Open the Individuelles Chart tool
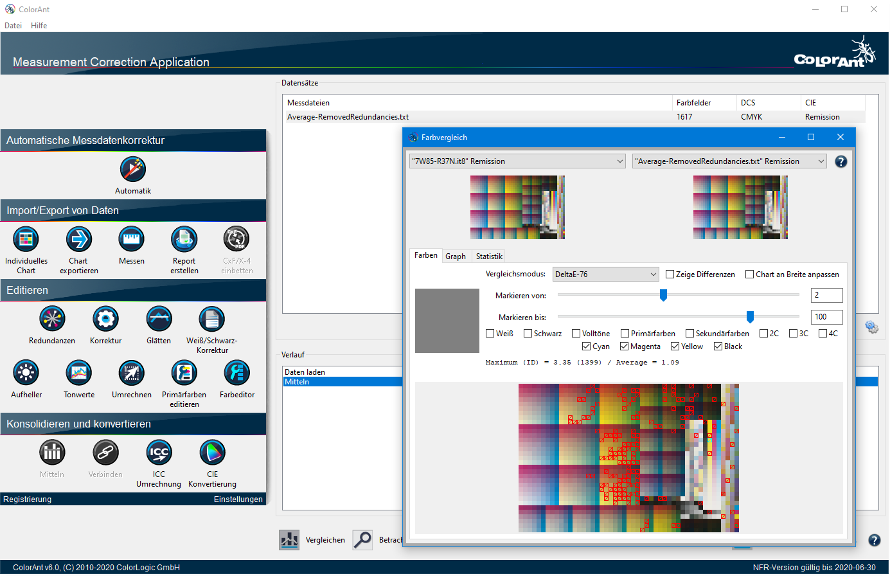The image size is (890, 576). pos(26,240)
